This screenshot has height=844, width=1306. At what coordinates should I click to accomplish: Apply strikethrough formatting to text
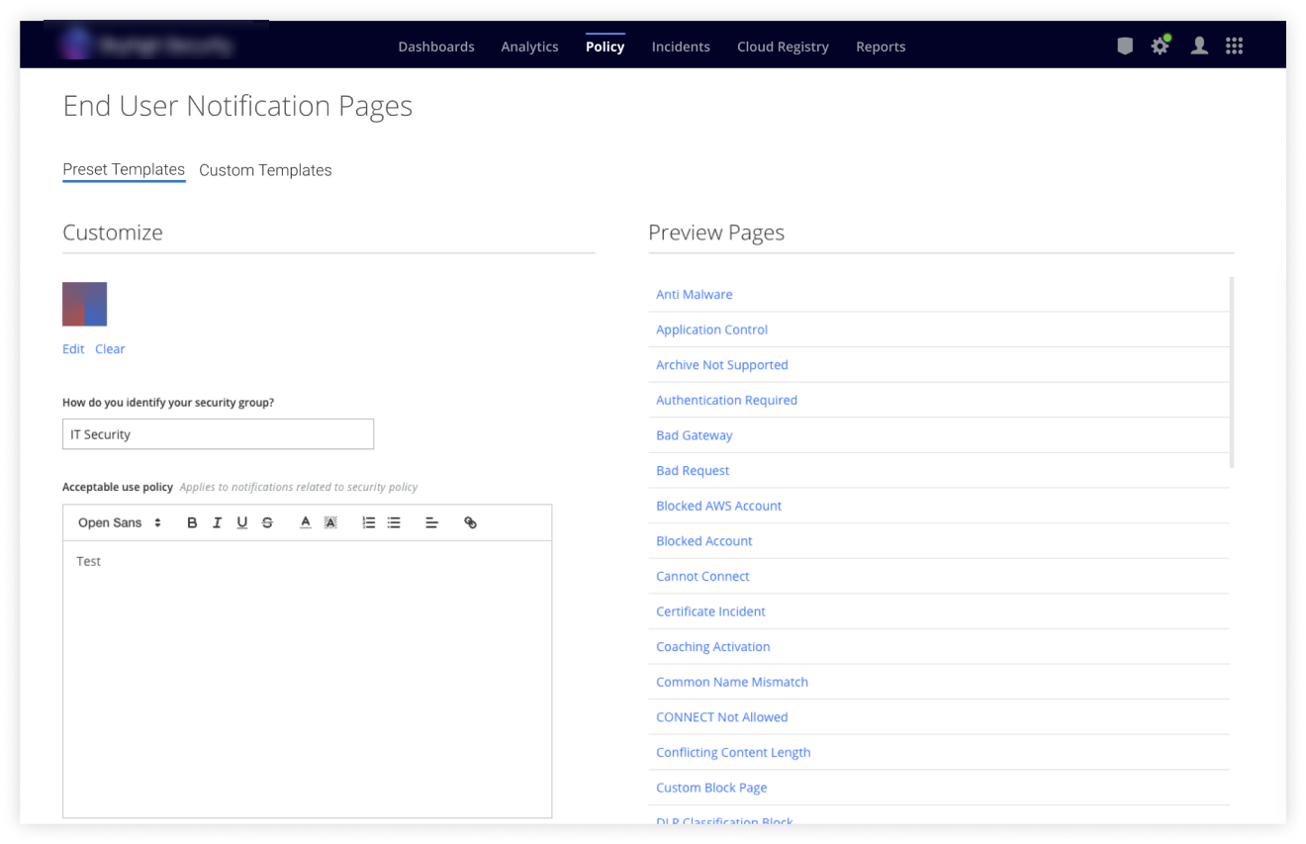267,522
